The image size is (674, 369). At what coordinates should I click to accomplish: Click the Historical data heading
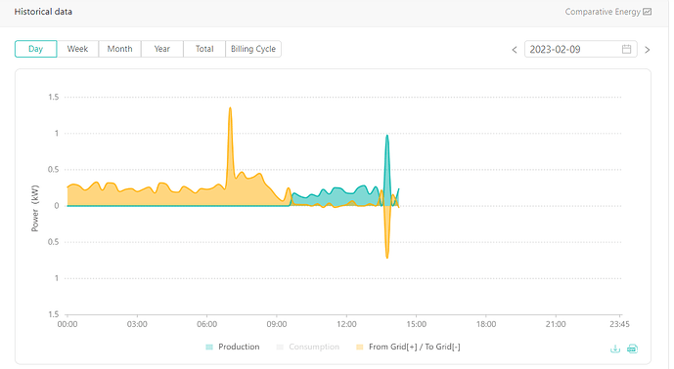pyautogui.click(x=43, y=12)
